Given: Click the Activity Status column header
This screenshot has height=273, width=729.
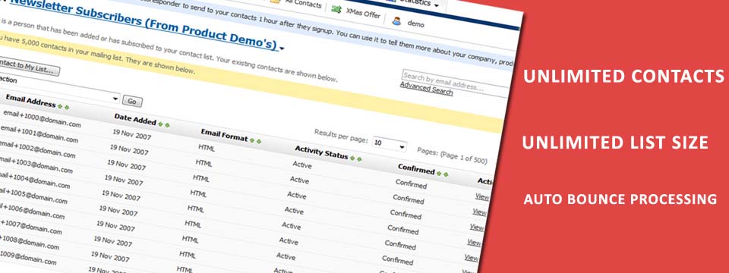Looking at the screenshot, I should [321, 152].
